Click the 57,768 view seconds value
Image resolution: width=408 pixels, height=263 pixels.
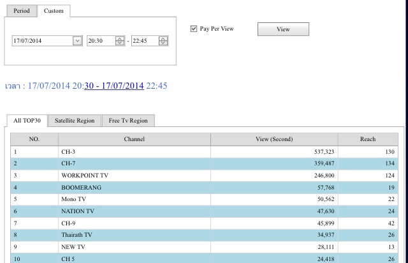[x=326, y=188]
